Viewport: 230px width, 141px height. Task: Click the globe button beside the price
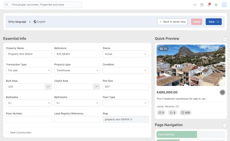[222, 92]
